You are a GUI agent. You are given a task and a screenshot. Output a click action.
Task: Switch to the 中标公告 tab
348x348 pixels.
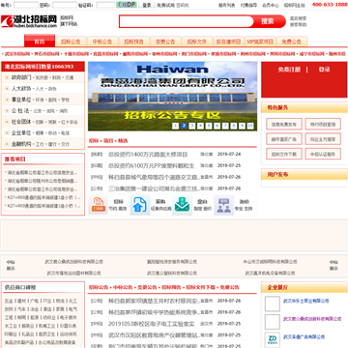102,42
